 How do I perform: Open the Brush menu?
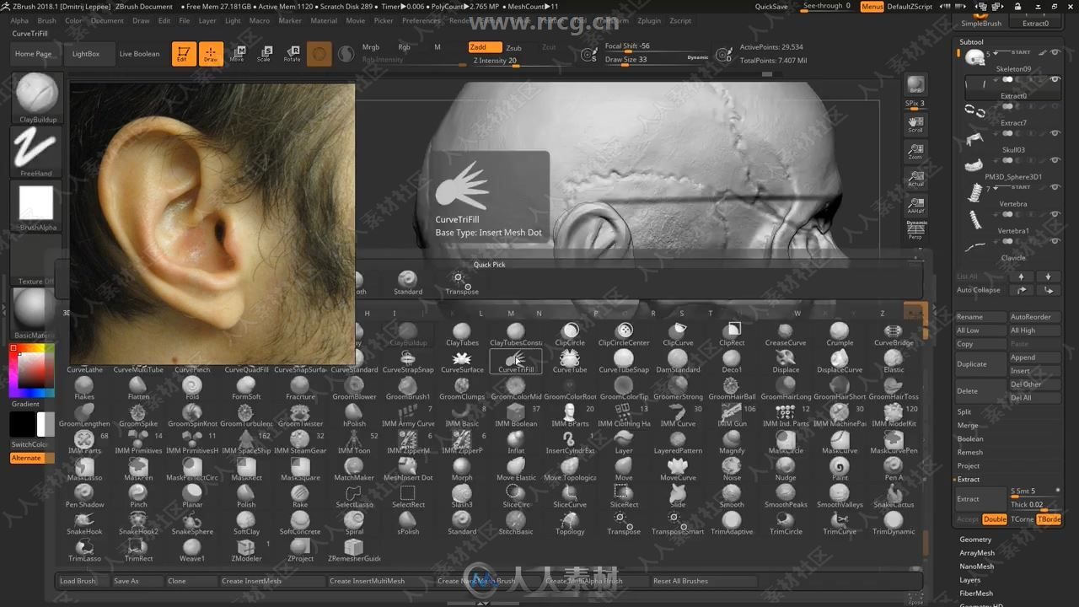tap(46, 20)
